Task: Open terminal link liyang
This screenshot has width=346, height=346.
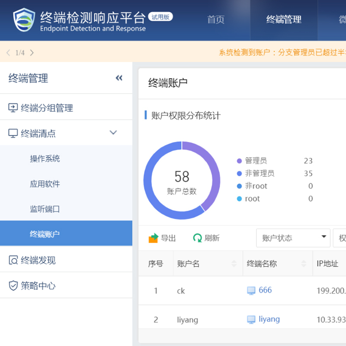Action: tap(269, 319)
